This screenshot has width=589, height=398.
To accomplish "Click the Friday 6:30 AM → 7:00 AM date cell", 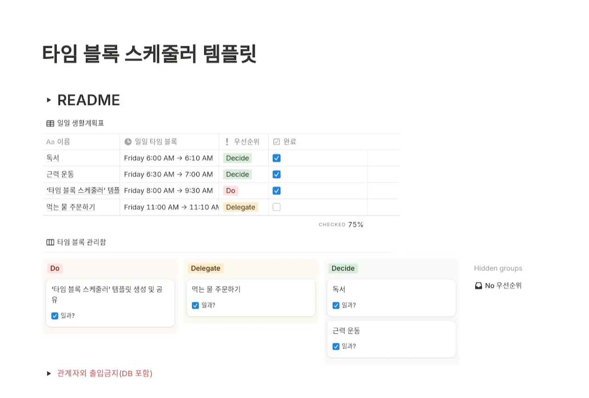I will point(168,174).
